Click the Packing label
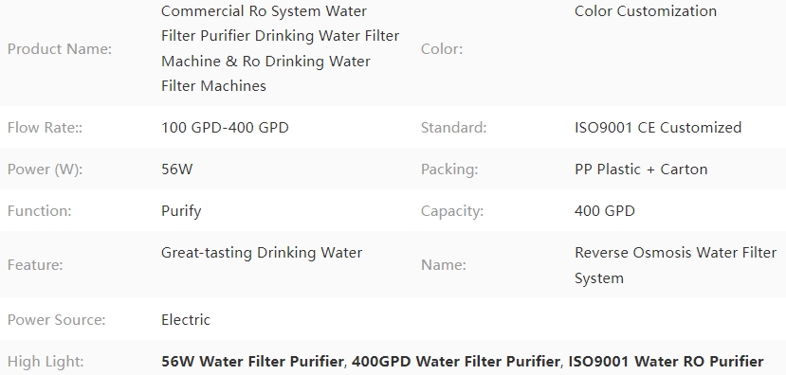786x375 pixels. click(449, 169)
